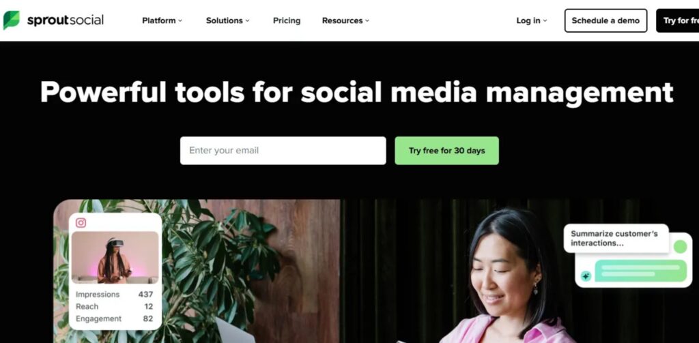Go to the Pricing page
Screen dimensions: 699x343
pyautogui.click(x=287, y=20)
